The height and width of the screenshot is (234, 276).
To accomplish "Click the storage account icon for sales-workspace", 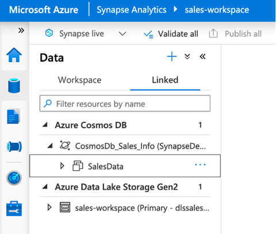I will [x=65, y=207].
